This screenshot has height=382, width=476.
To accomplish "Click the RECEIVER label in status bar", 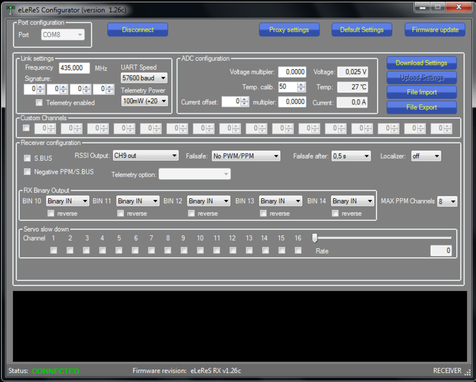I will [447, 371].
